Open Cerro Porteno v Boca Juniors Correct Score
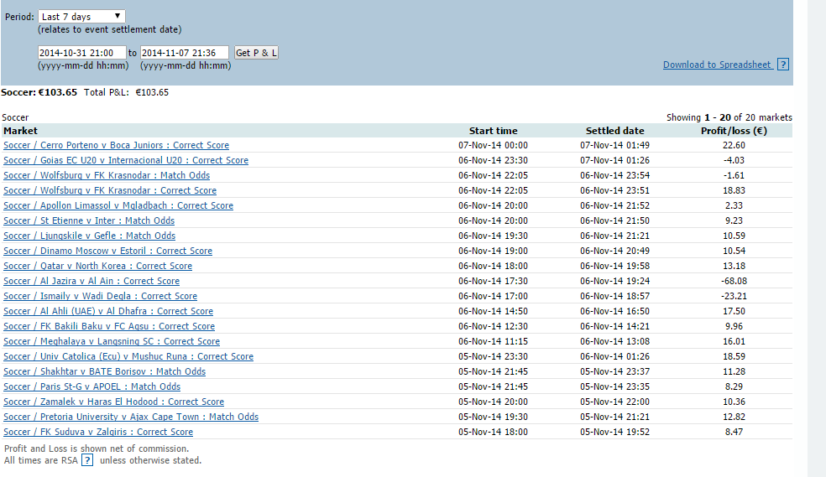 coord(116,145)
